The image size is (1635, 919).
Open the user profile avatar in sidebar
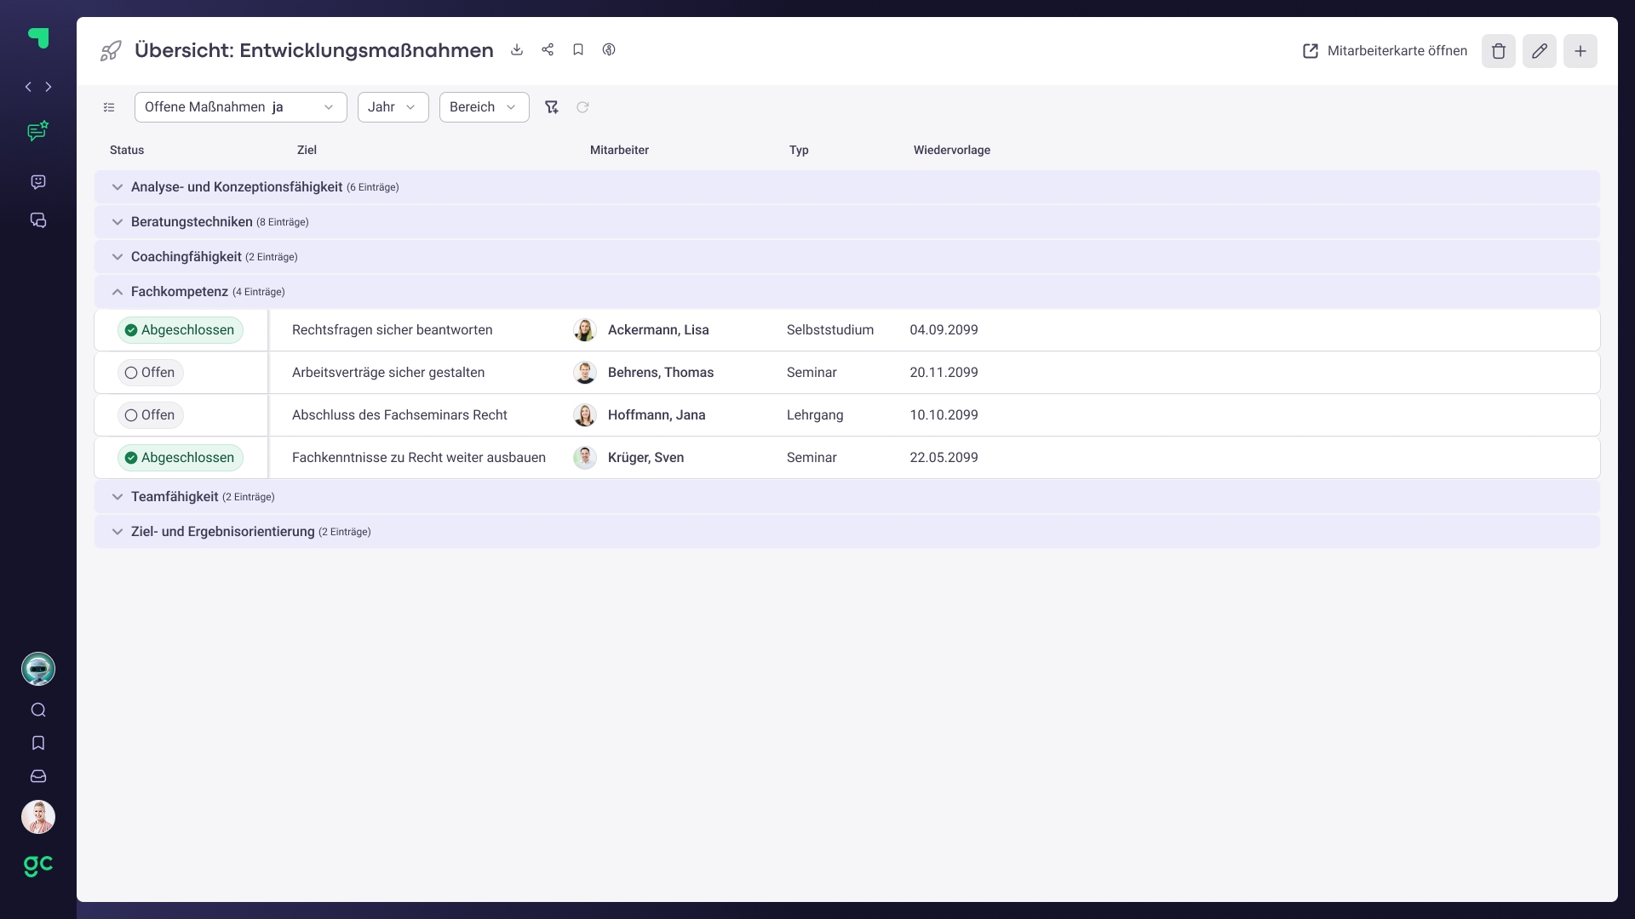click(38, 817)
